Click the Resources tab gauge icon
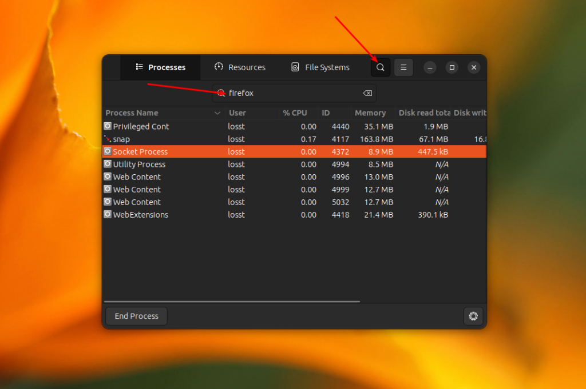The image size is (586, 389). point(219,67)
